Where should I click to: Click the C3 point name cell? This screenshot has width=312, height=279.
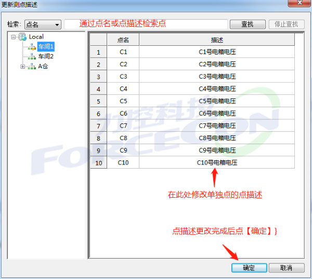pyautogui.click(x=123, y=77)
